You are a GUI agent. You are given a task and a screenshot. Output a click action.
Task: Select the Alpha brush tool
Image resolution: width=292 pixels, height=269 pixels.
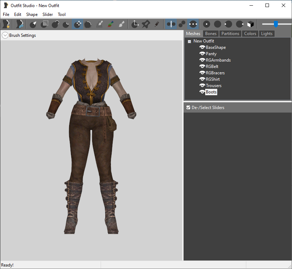tap(122, 24)
